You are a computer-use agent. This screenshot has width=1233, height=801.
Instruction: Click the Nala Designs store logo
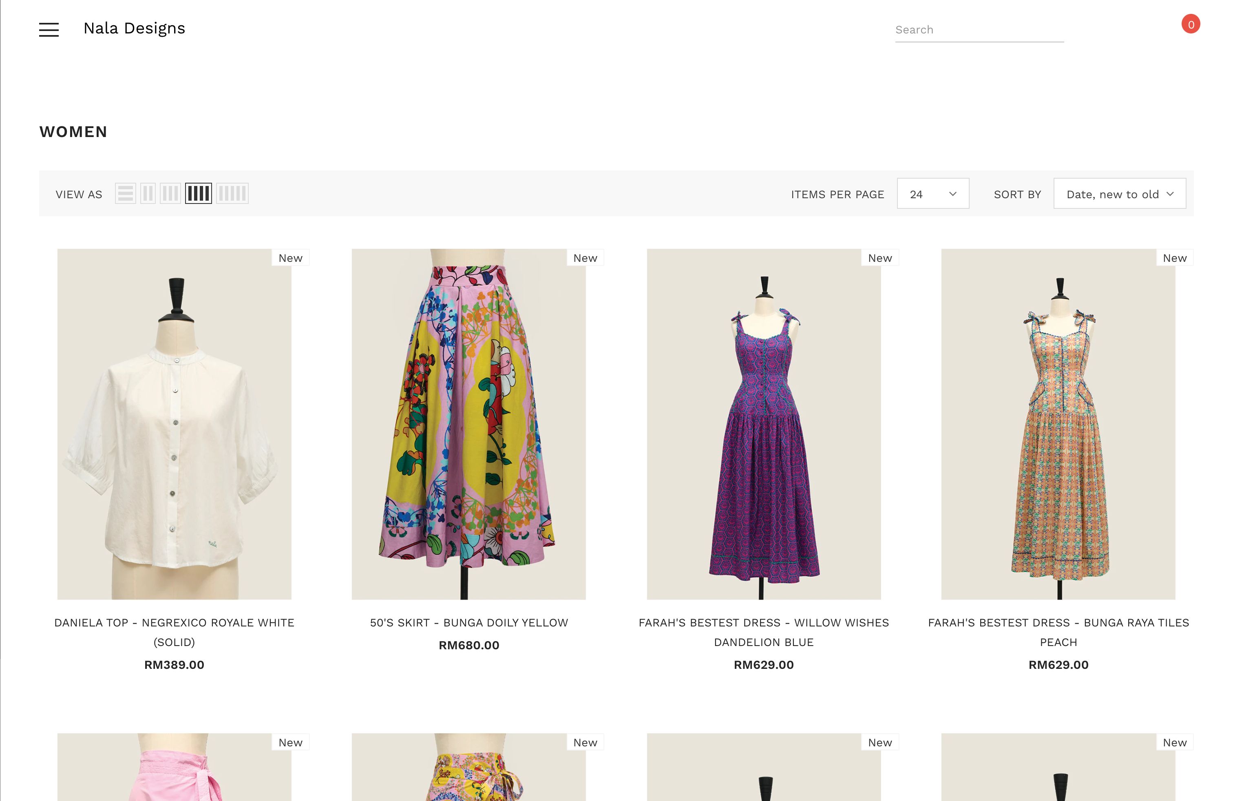pos(134,29)
